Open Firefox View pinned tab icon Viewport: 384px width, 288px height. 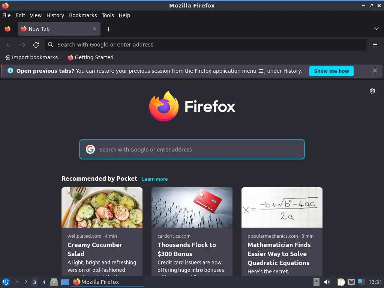click(x=7, y=29)
